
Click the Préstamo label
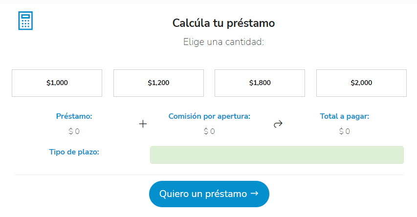[x=74, y=116]
